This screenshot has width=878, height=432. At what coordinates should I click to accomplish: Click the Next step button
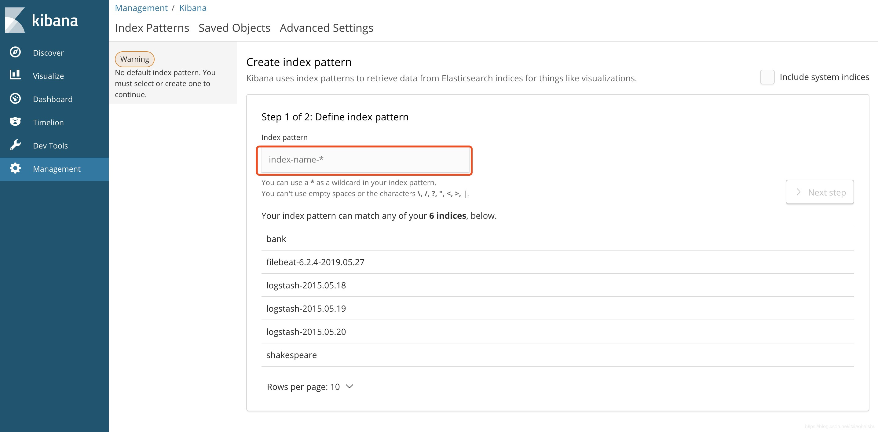[819, 192]
